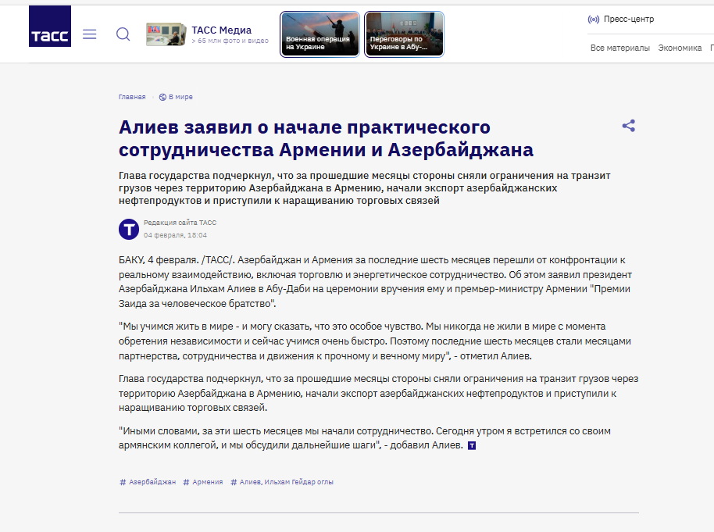The height and width of the screenshot is (532, 714).
Task: Click the share icon beside headline
Action: tap(628, 126)
